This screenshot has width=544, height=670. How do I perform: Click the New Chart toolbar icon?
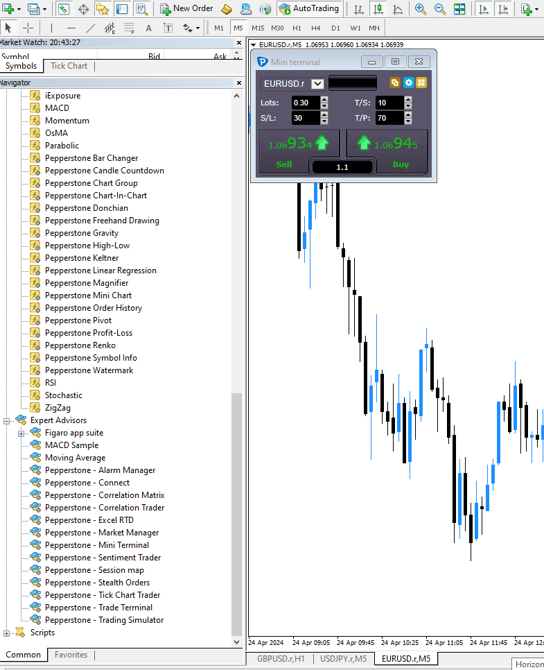click(8, 8)
